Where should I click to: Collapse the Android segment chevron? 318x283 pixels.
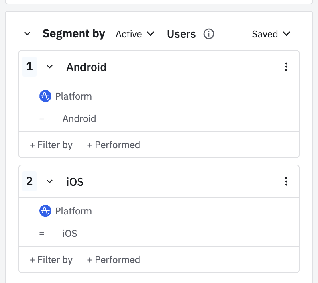pyautogui.click(x=49, y=67)
